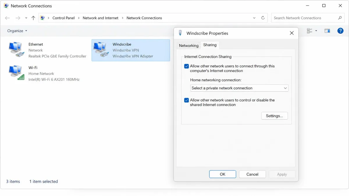Click the search magnifier icon

(x=340, y=18)
